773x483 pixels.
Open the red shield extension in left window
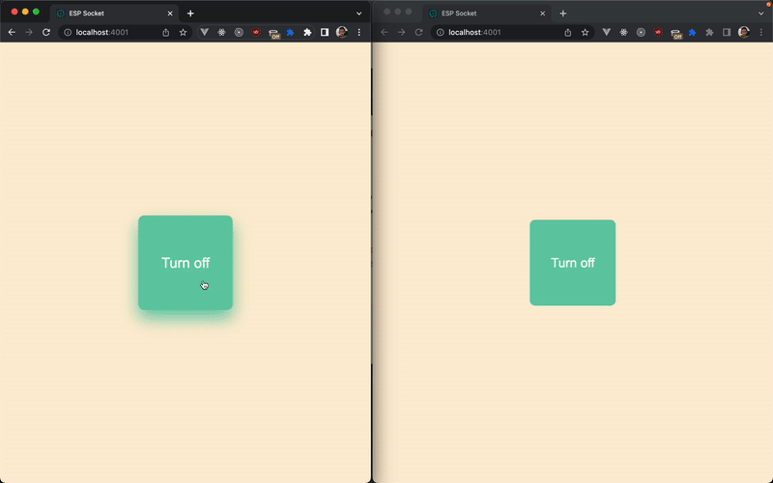[256, 33]
